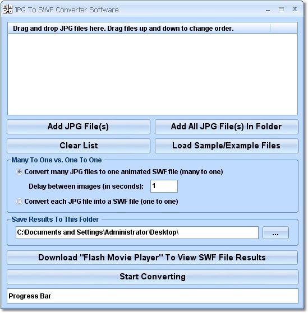The height and width of the screenshot is (313, 308).
Task: Close the JPG To SWF Converter window
Action: (295, 9)
